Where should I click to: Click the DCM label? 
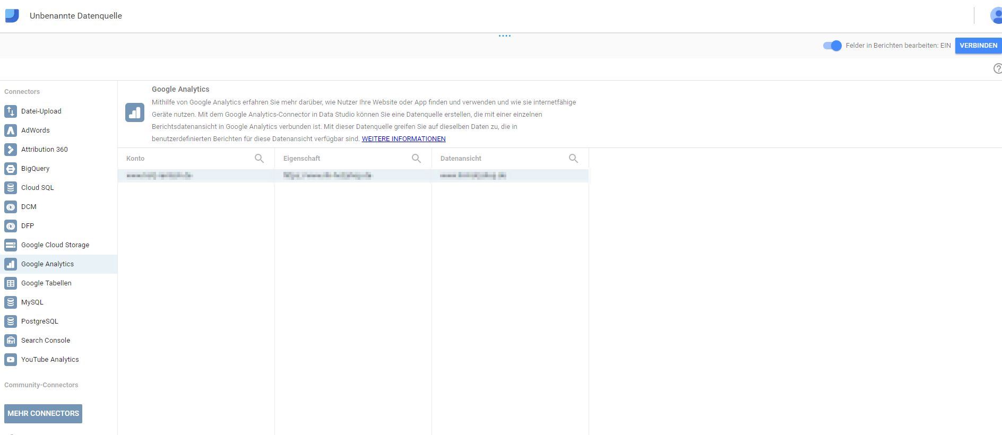point(29,207)
